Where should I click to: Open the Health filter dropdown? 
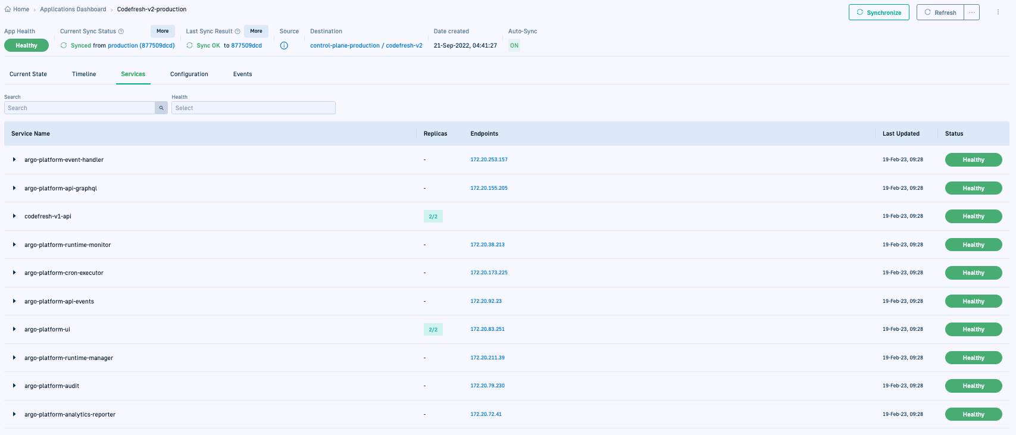click(x=253, y=108)
